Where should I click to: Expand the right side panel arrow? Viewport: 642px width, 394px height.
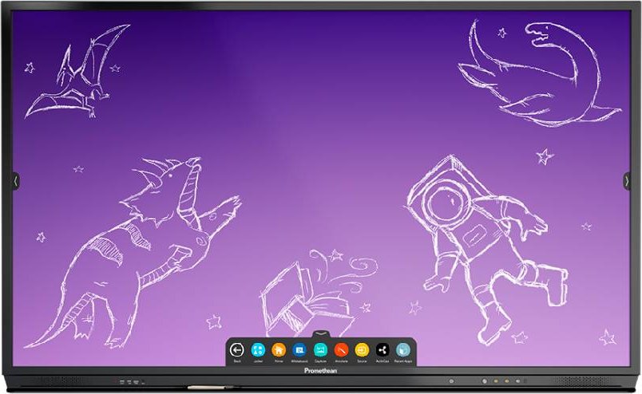[627, 182]
